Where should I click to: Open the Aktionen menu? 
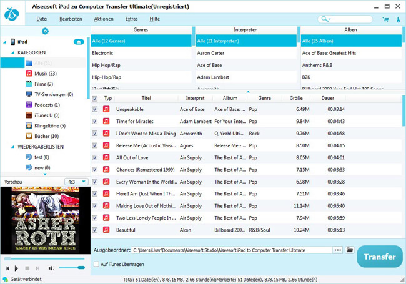[104, 19]
